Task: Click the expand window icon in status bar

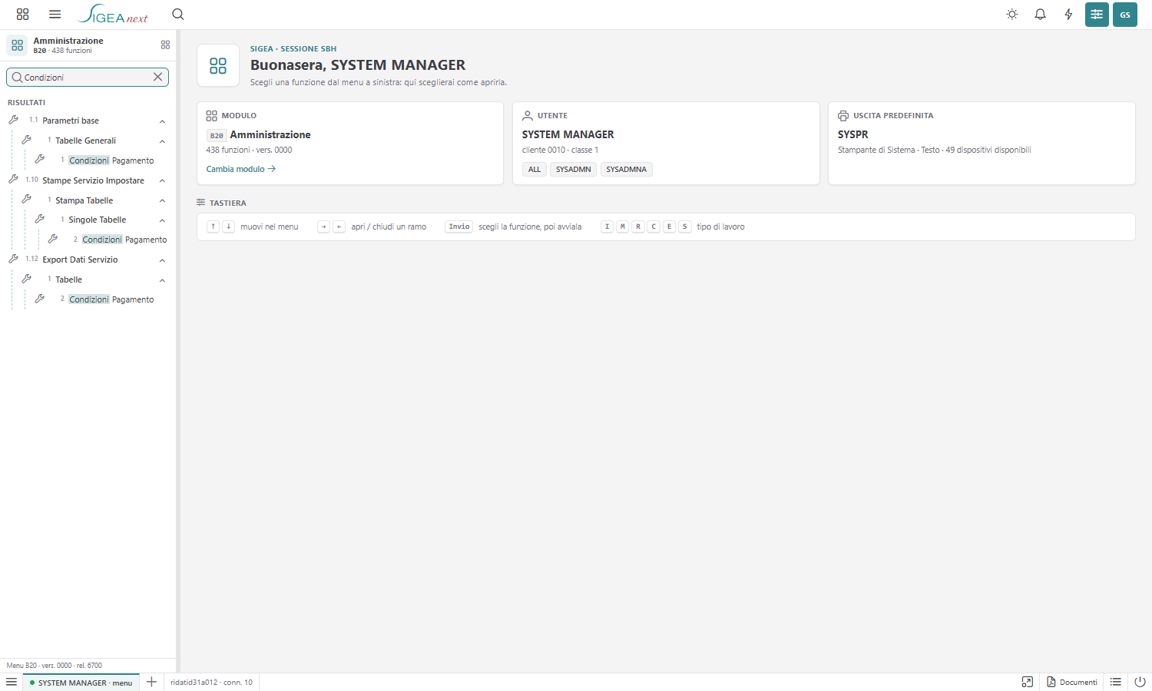Action: pos(1027,682)
